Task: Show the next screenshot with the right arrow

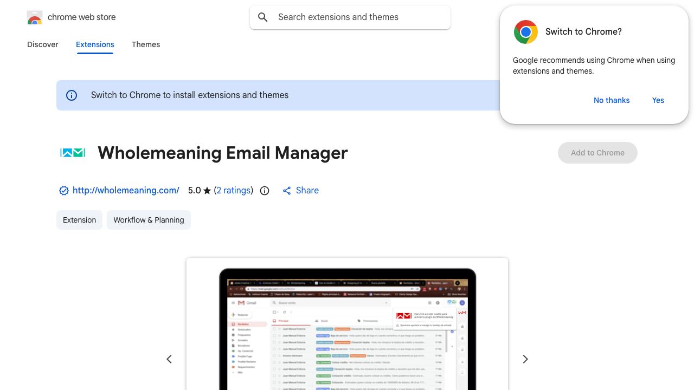Action: click(x=525, y=359)
